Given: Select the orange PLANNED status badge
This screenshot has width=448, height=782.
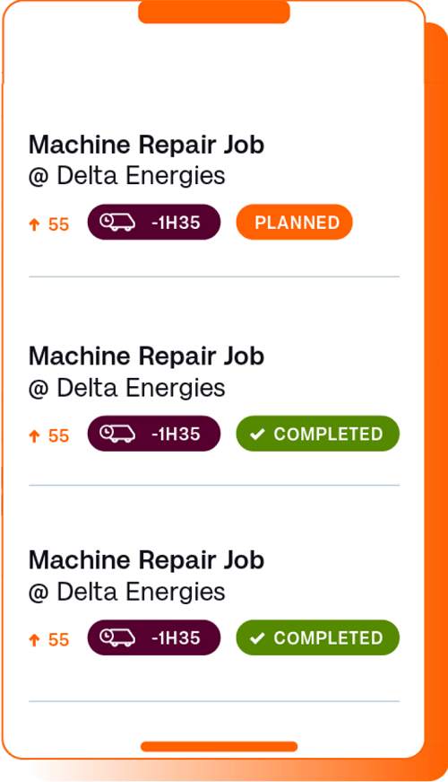Looking at the screenshot, I should (x=294, y=222).
